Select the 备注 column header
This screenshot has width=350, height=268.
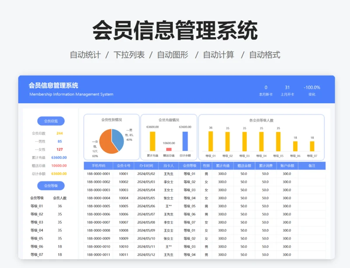[x=312, y=166]
